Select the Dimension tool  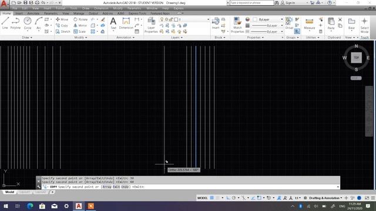click(x=126, y=23)
